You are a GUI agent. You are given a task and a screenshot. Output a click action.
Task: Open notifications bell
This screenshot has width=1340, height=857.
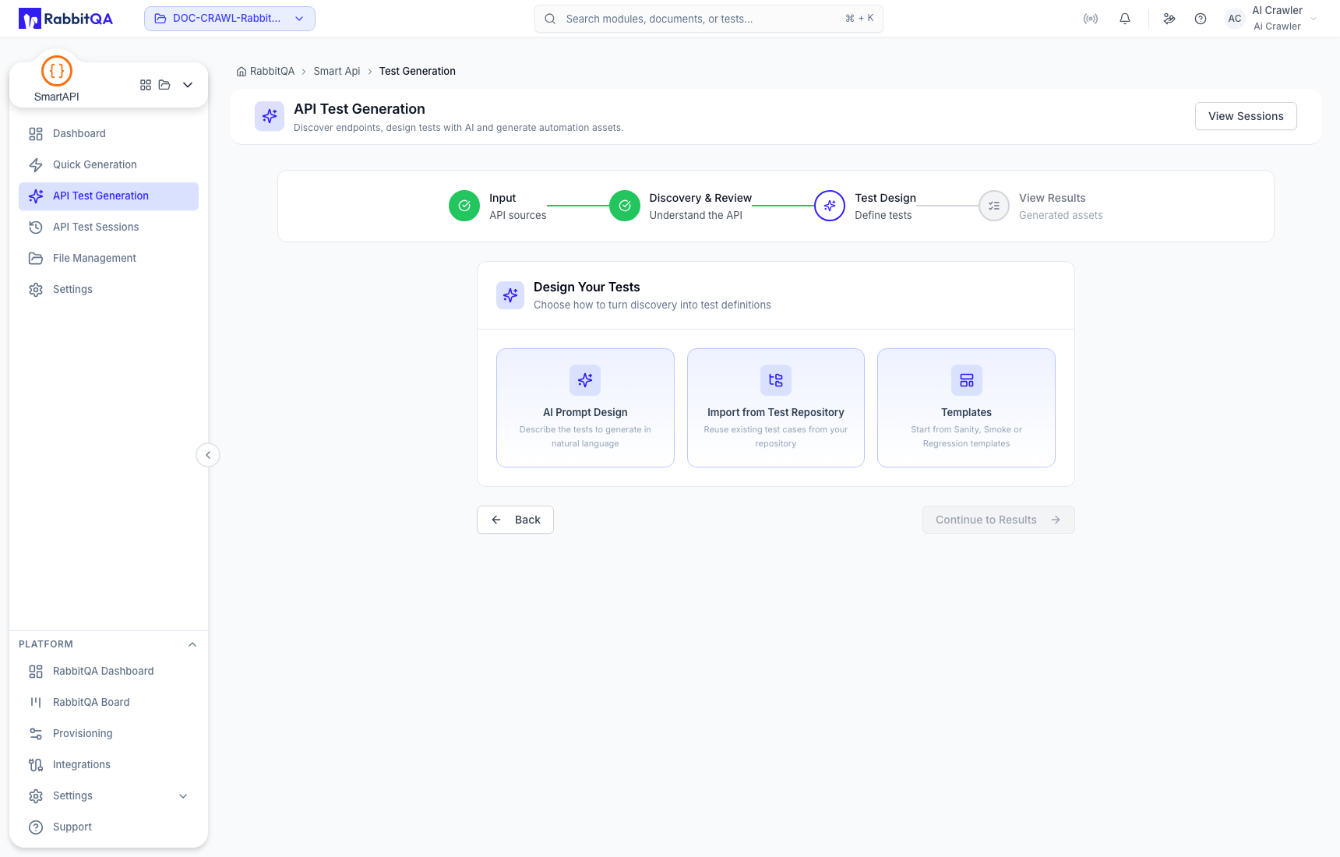click(1125, 19)
